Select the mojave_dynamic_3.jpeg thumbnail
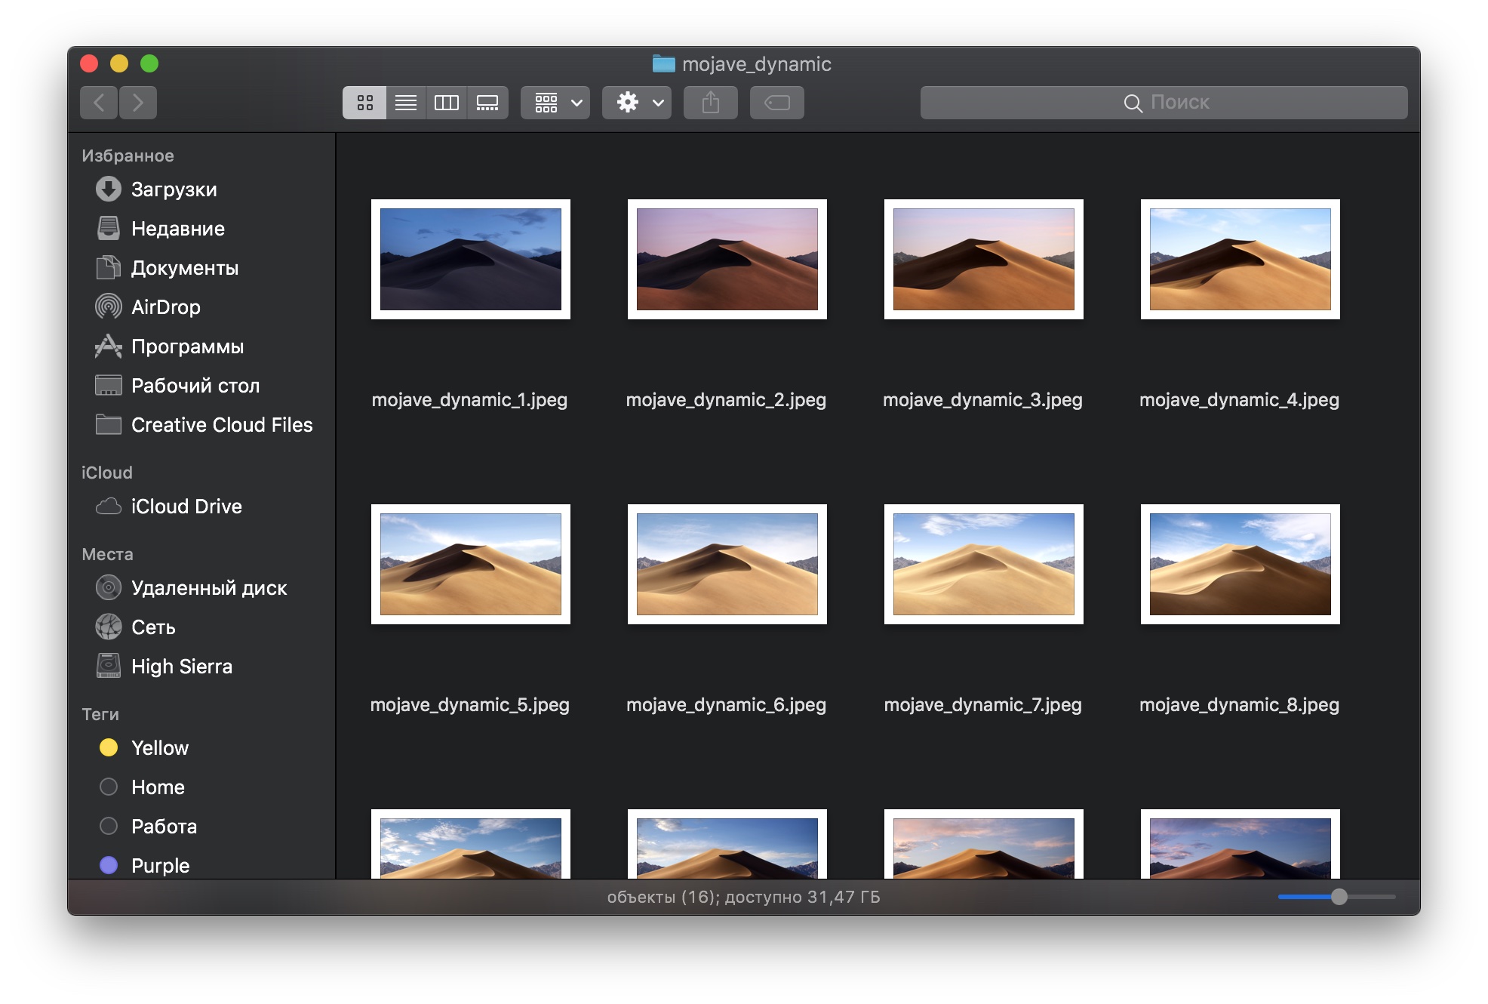The width and height of the screenshot is (1488, 1004). point(983,260)
